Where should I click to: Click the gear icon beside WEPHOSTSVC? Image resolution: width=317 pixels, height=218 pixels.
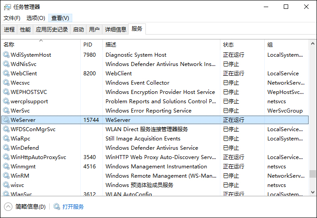[x=6, y=92]
